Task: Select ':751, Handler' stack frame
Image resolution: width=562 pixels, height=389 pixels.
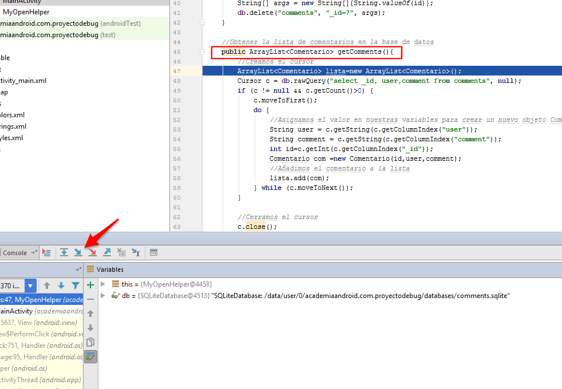Action: 42,346
